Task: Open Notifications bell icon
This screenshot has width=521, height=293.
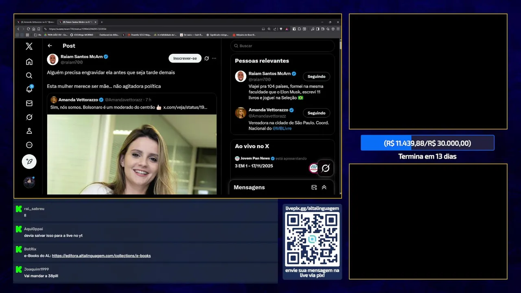Action: pyautogui.click(x=29, y=89)
